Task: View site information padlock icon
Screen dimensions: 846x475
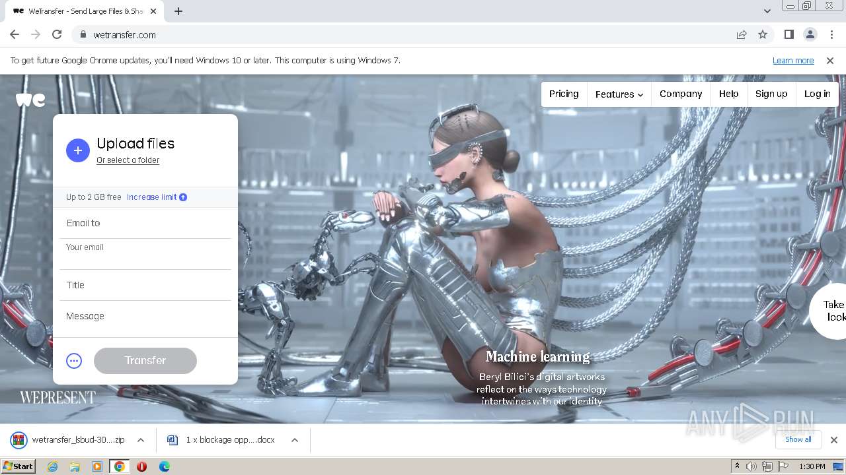Action: point(83,34)
